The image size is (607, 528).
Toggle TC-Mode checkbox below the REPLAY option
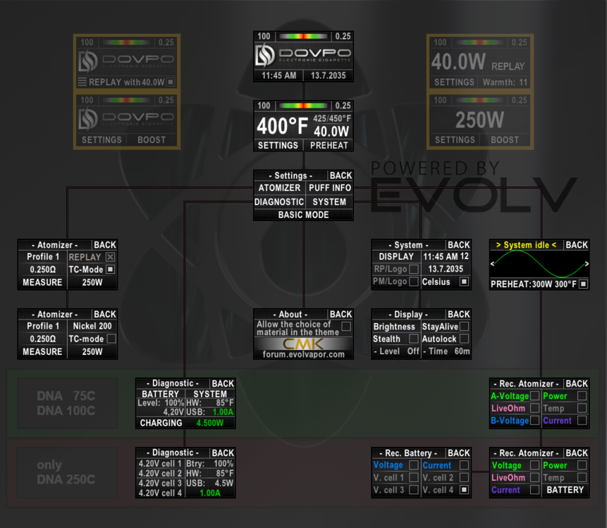[x=110, y=270]
